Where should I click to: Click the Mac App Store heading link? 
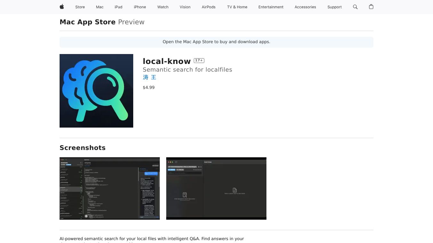click(x=87, y=22)
